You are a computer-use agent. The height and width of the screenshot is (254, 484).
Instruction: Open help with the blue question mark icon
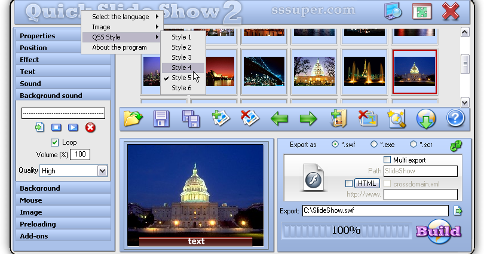tap(455, 118)
